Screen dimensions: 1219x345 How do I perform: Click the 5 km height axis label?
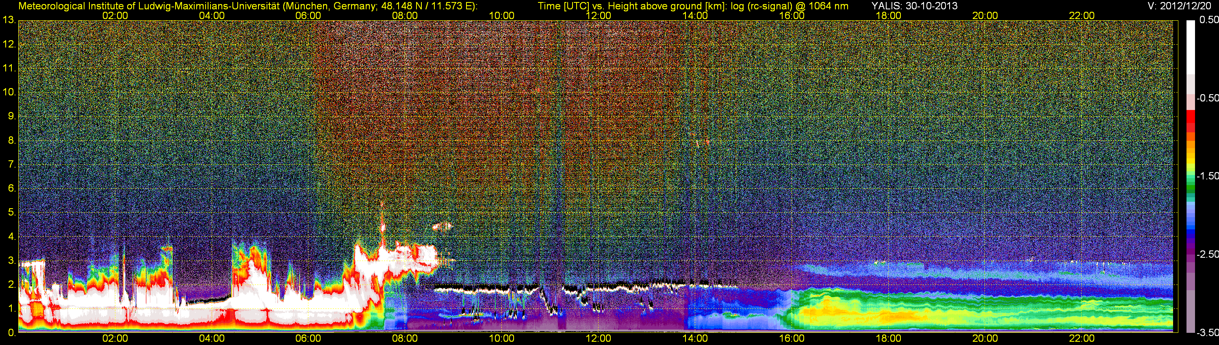point(11,213)
